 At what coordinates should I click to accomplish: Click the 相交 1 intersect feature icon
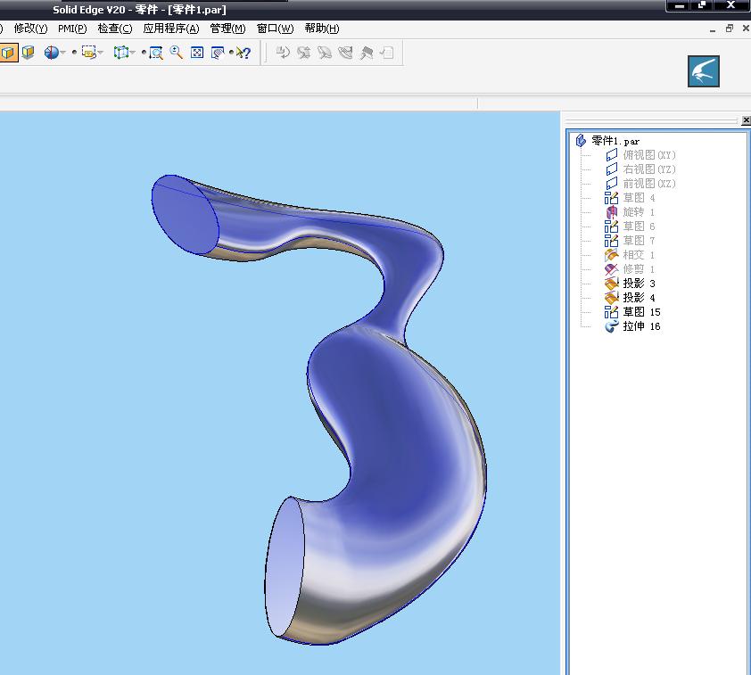pos(612,255)
